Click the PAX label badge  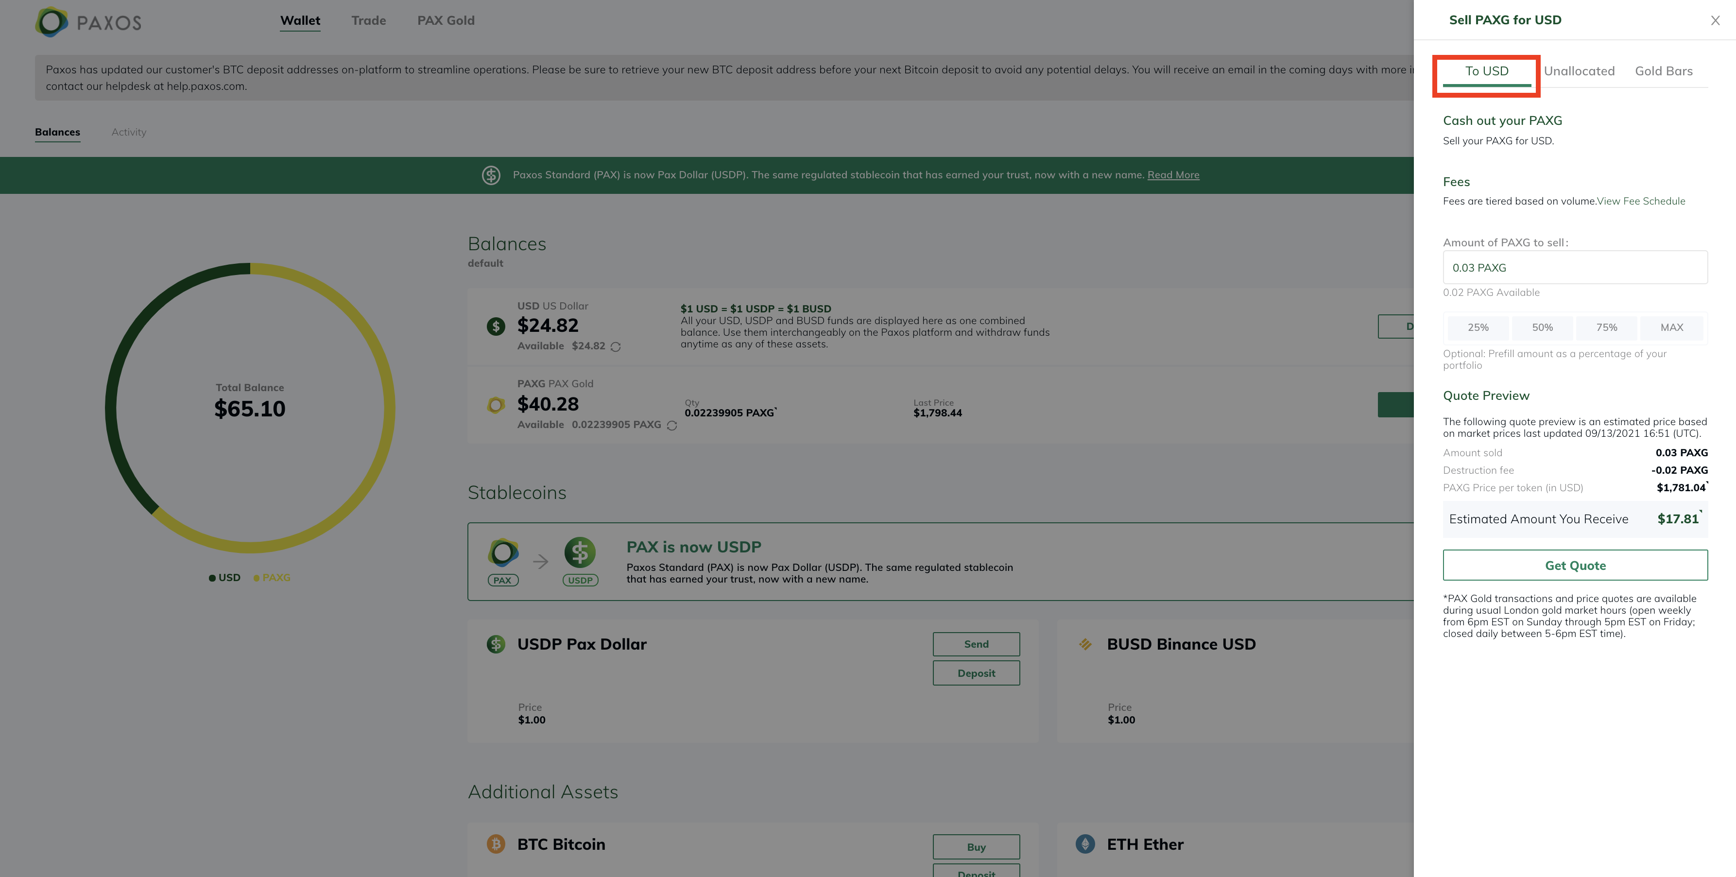pos(503,581)
